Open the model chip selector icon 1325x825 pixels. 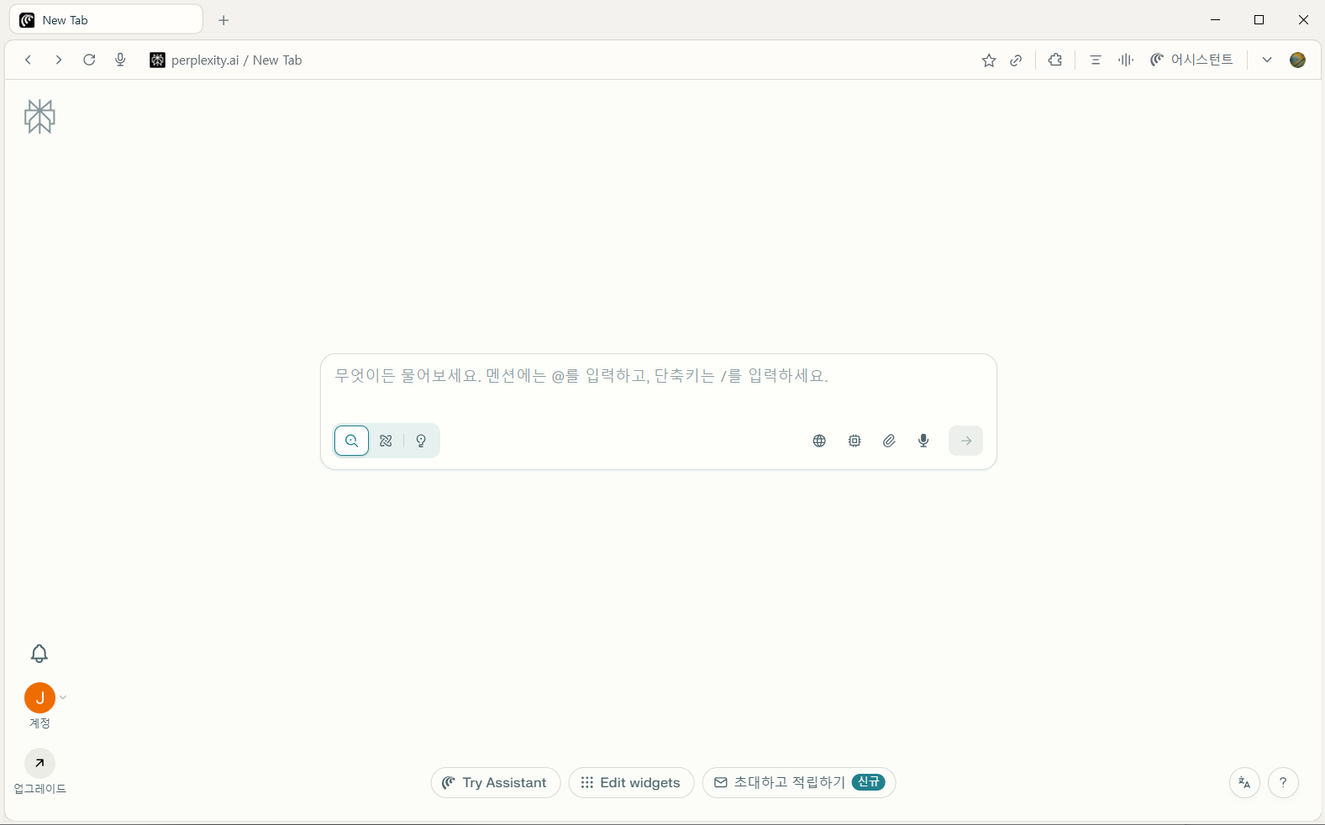point(854,441)
